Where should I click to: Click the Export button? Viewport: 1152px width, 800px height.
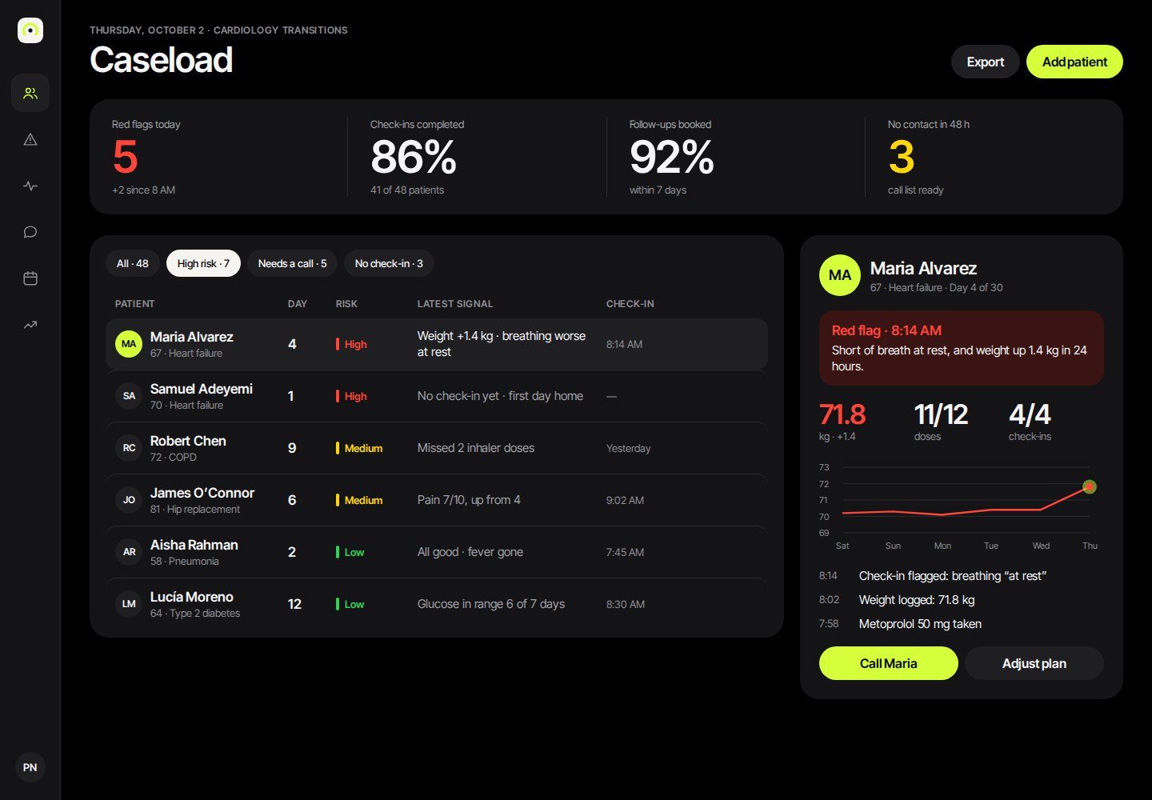tap(985, 62)
